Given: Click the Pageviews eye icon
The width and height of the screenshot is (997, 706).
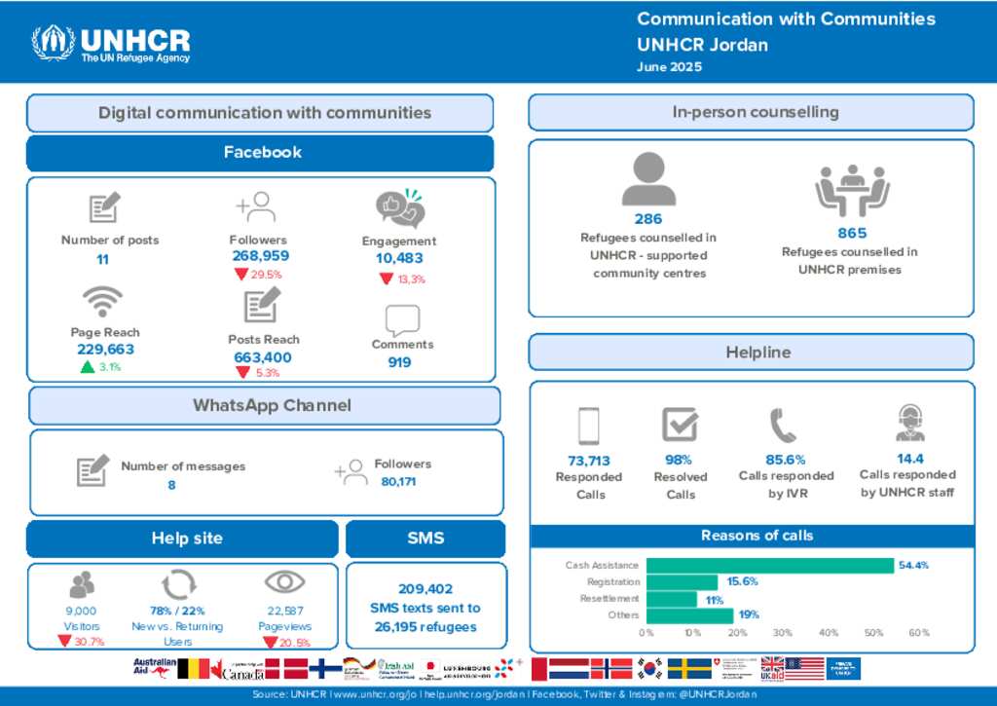Looking at the screenshot, I should (284, 582).
